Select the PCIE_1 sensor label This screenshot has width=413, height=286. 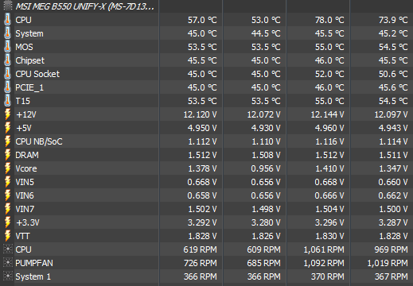(x=29, y=87)
